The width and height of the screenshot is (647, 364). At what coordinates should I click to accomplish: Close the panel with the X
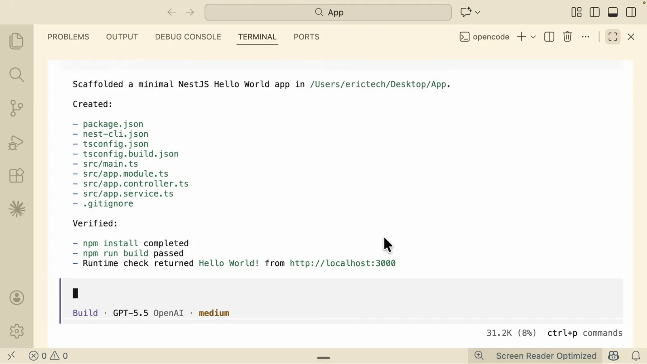[631, 37]
